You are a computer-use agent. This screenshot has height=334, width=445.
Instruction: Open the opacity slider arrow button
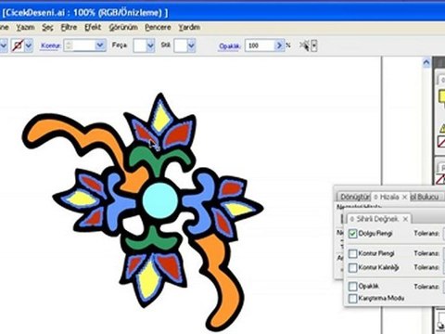click(x=279, y=45)
